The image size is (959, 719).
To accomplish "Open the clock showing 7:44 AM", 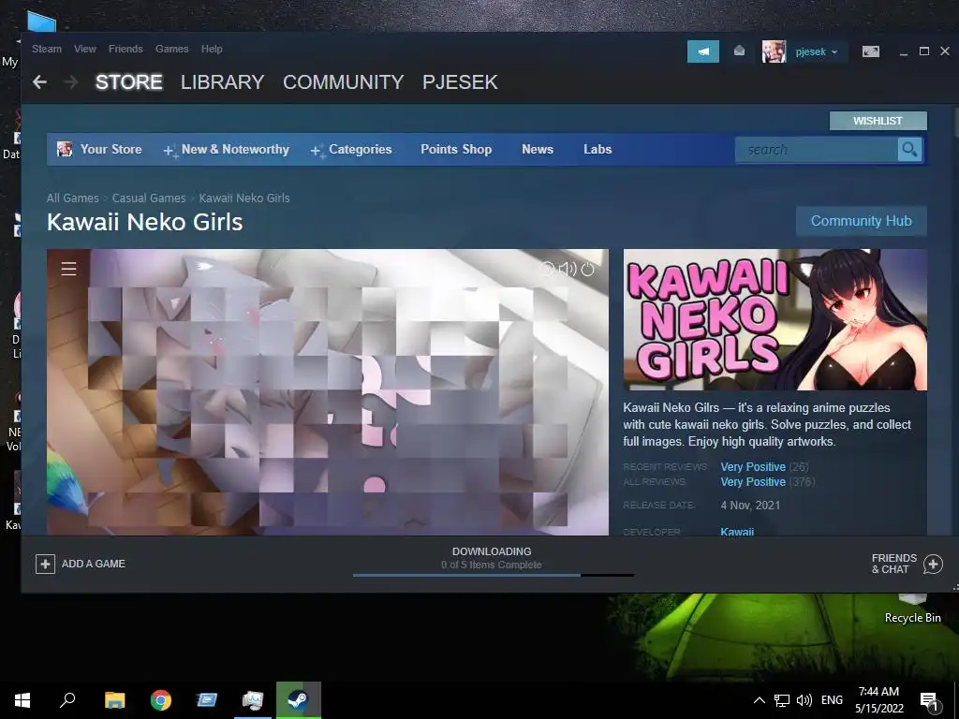I will tap(878, 700).
